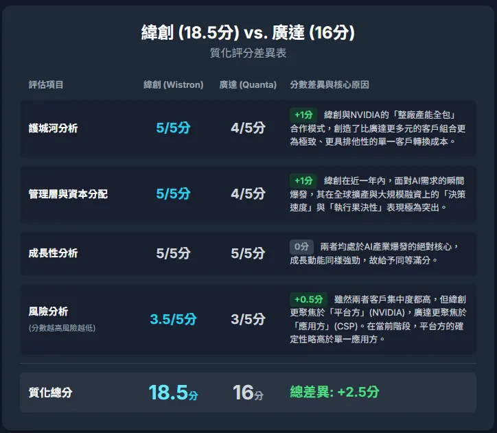Click the +1分 badge in the 管理層與資本分配 row

click(x=303, y=180)
